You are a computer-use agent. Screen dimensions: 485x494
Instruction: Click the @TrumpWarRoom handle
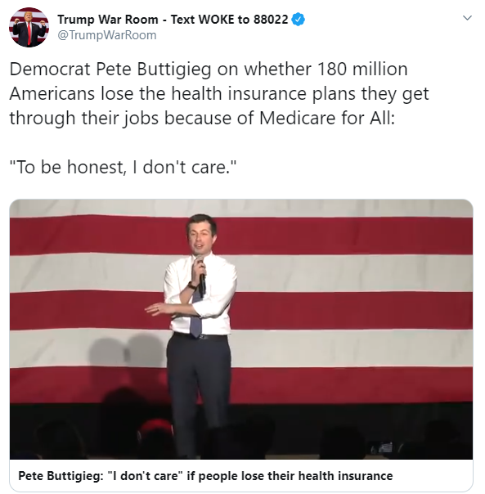coord(107,35)
